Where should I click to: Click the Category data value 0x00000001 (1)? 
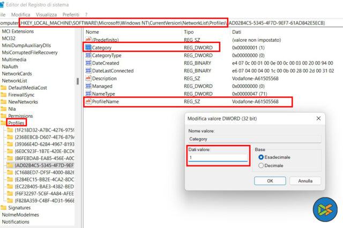tap(248, 48)
